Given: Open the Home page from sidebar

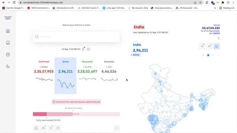Looking at the screenshot, I should (8, 31).
